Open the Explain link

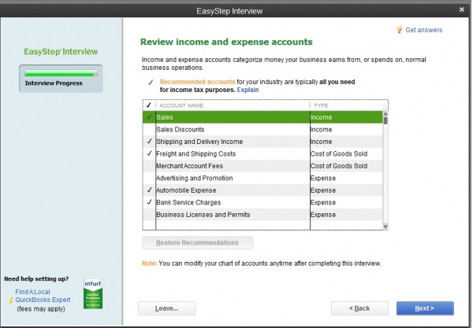coord(248,90)
